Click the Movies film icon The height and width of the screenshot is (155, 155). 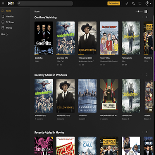tap(3, 28)
